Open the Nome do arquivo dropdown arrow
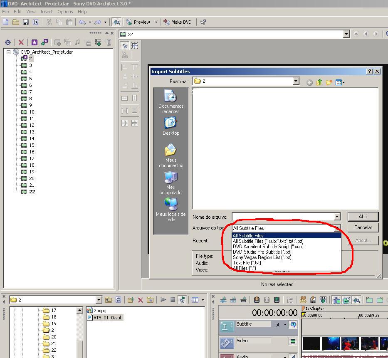Viewport: 388px width, 358px height. [x=337, y=217]
